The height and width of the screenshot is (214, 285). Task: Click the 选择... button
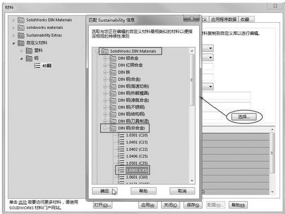pos(244,117)
